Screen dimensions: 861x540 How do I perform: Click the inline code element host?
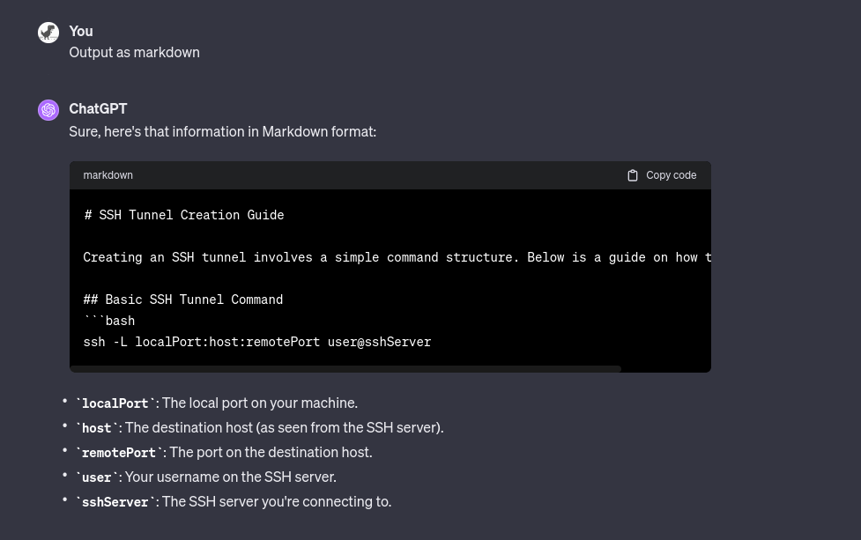point(97,427)
